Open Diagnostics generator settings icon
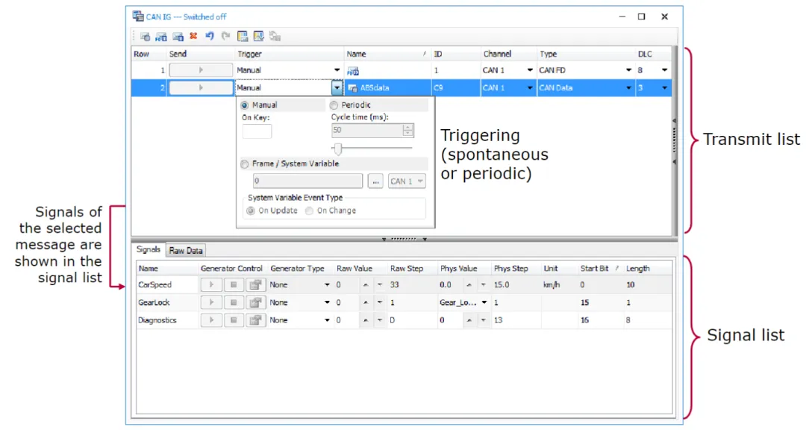This screenshot has width=806, height=430. coord(255,320)
